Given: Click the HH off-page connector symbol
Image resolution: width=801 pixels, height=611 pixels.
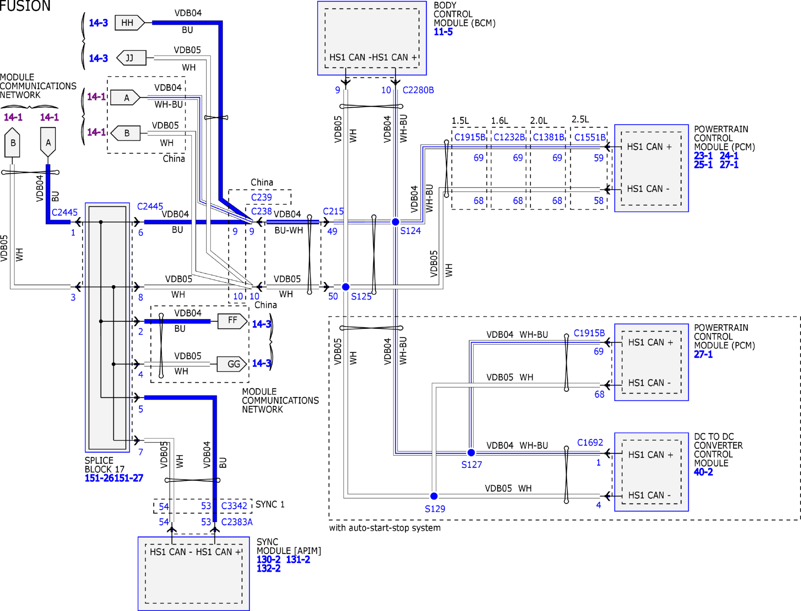Looking at the screenshot, I should 129,23.
